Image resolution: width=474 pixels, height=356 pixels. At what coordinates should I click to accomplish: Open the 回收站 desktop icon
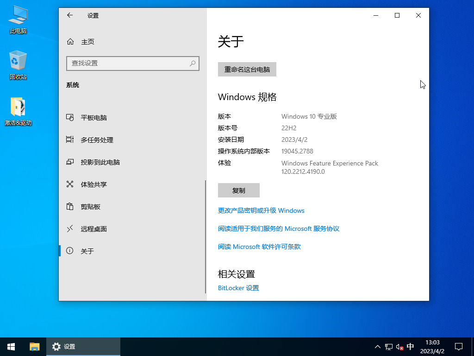pyautogui.click(x=18, y=60)
